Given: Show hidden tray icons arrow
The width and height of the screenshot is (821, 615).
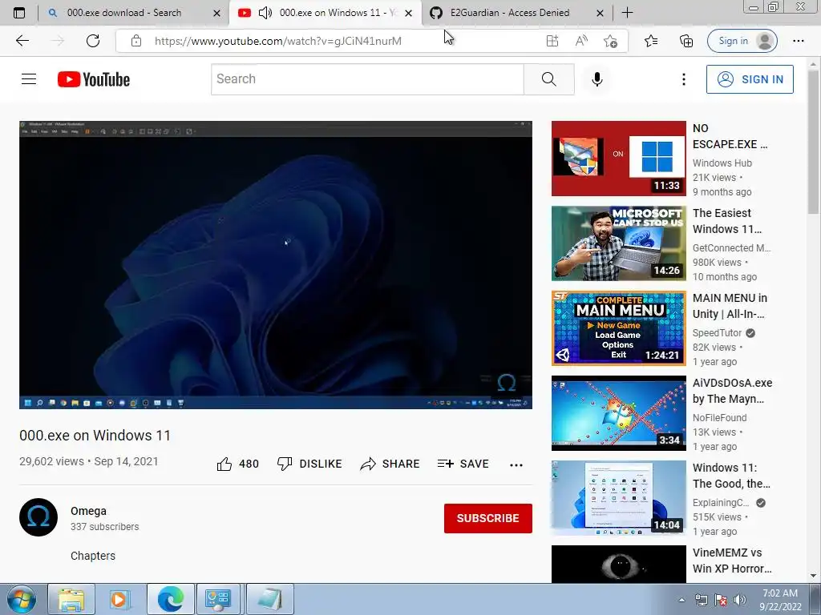Looking at the screenshot, I should pos(681,600).
